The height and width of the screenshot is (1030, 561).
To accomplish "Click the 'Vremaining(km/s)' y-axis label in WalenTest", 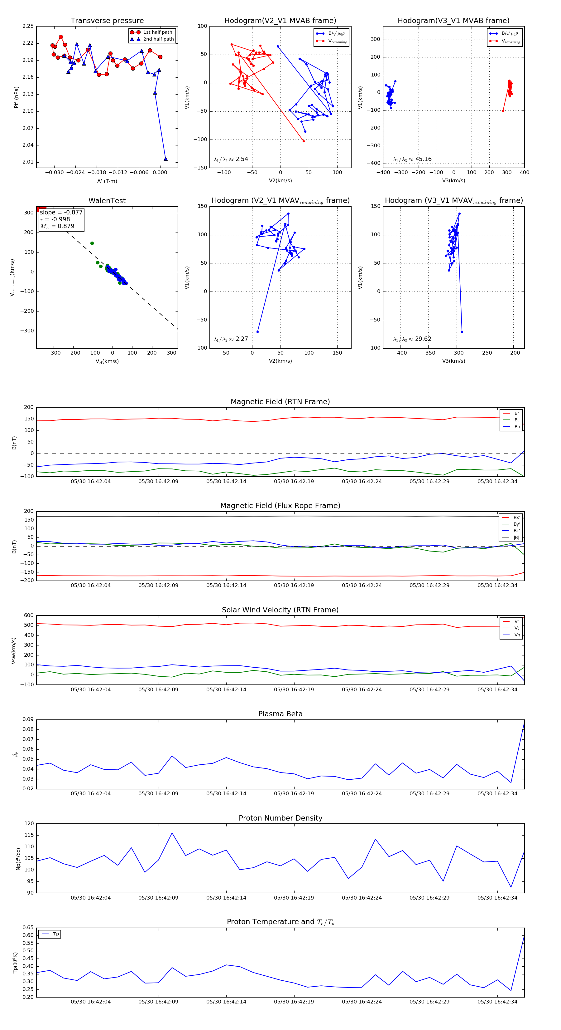I will coord(12,277).
